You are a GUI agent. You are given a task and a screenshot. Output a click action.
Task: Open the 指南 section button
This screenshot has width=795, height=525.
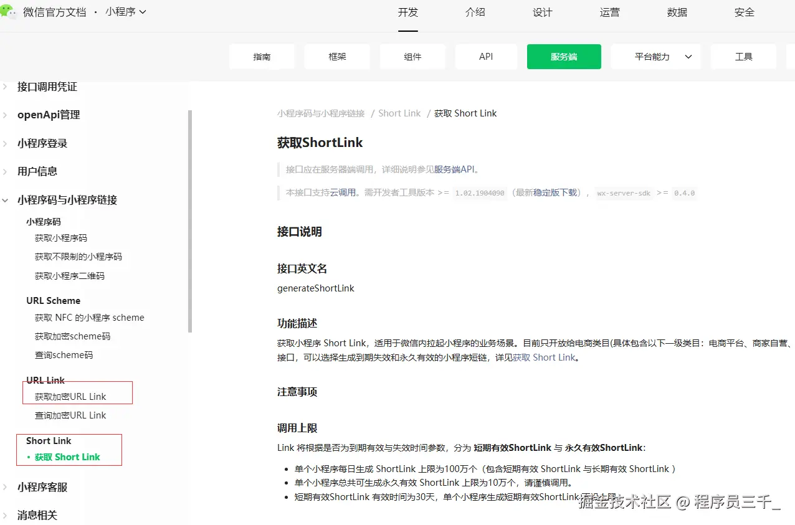point(262,57)
